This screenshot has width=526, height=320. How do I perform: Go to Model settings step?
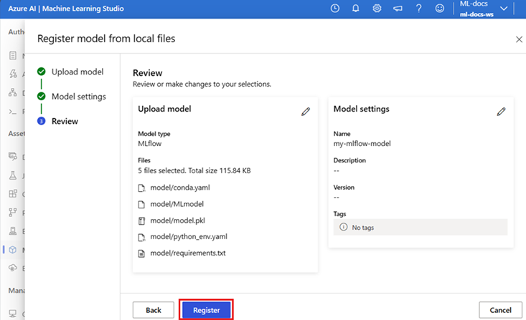tap(78, 97)
